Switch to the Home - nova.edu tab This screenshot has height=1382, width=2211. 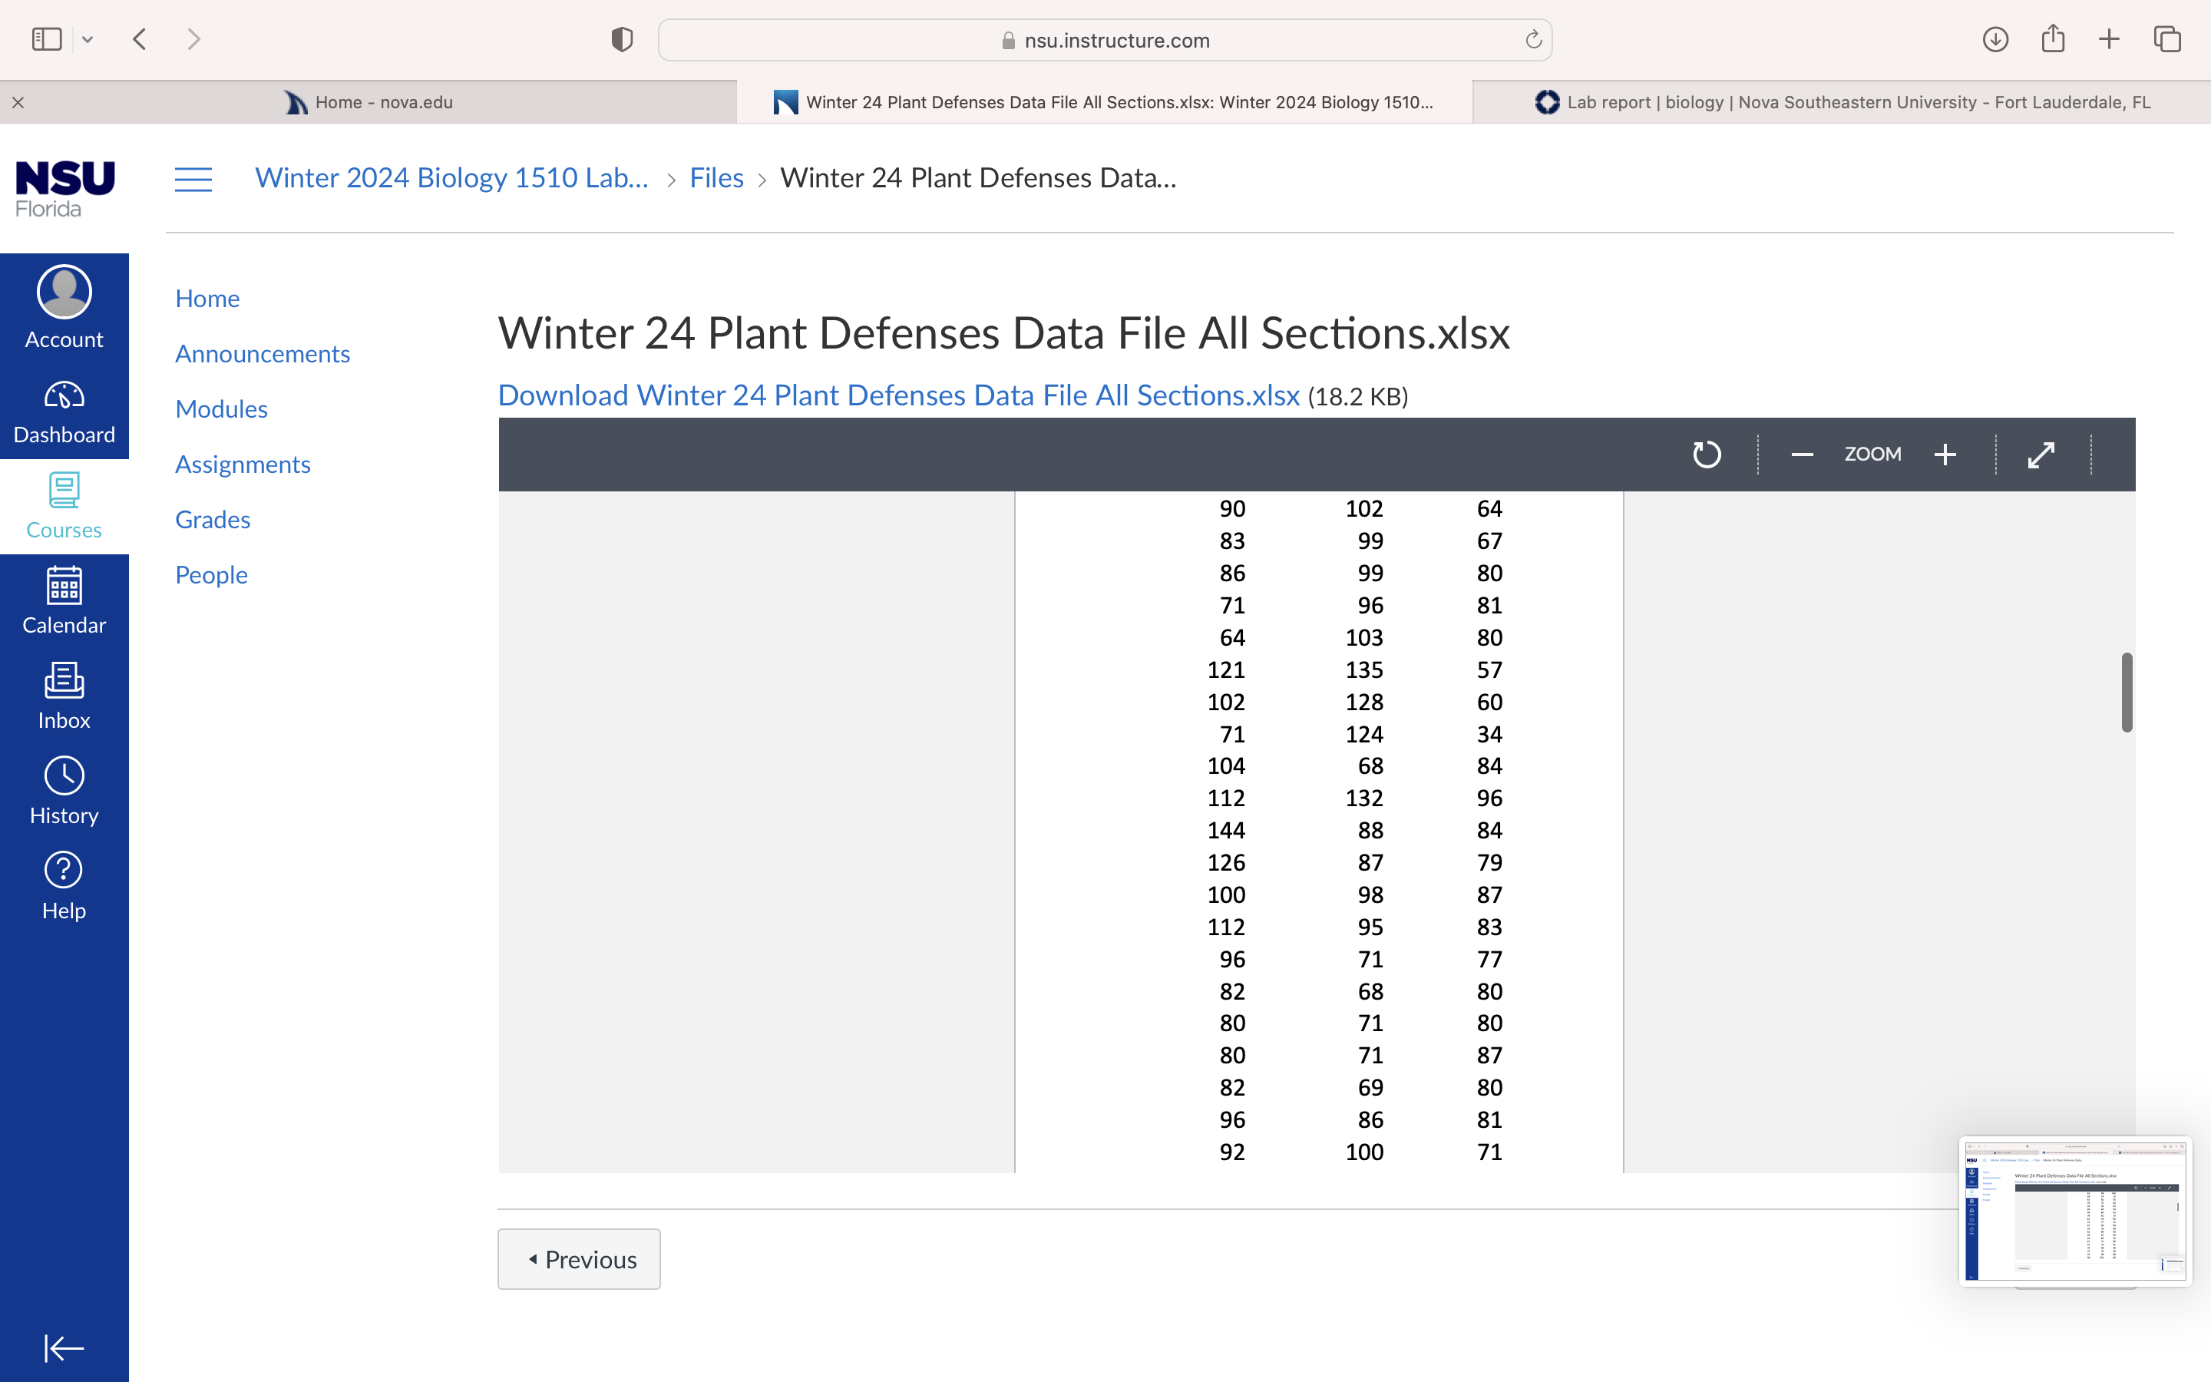[x=368, y=102]
